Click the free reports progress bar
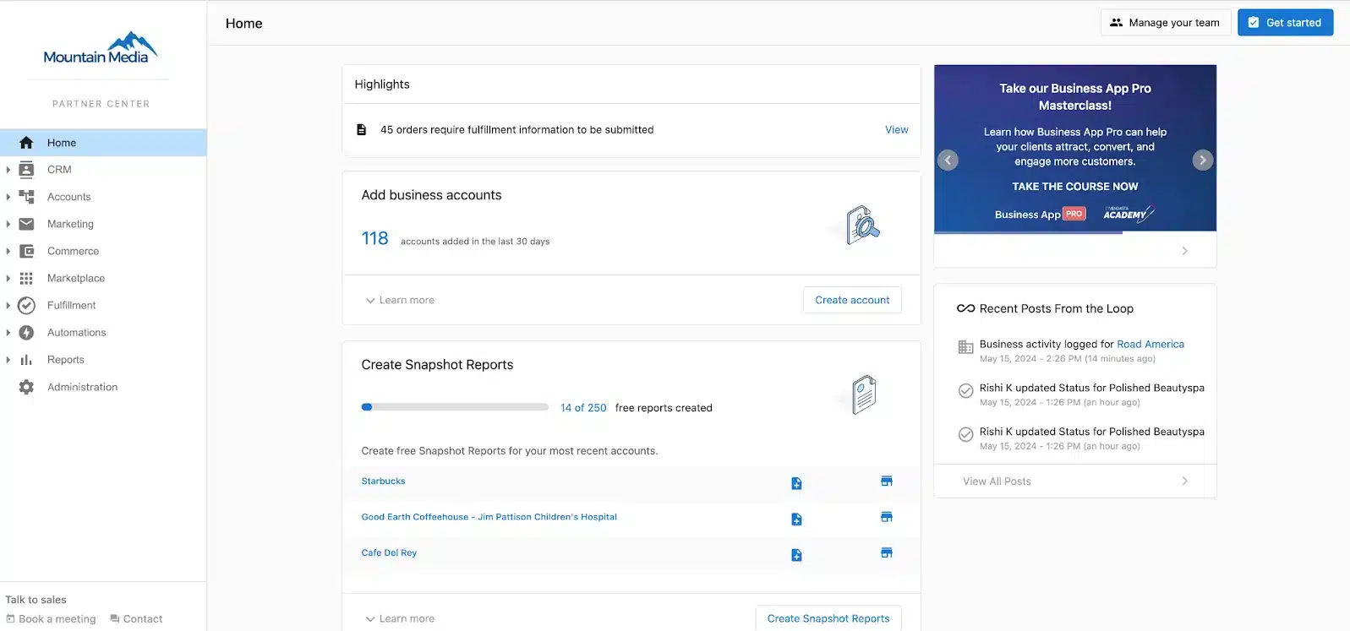 [455, 407]
